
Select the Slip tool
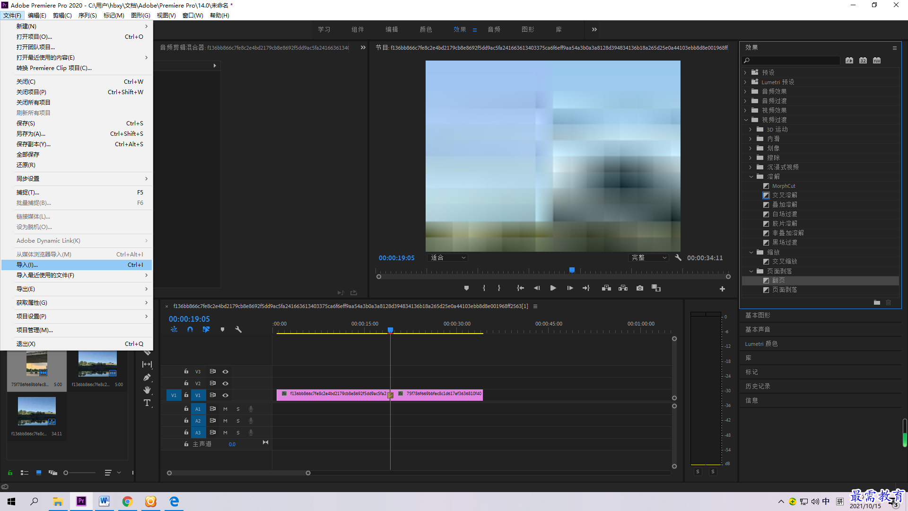pyautogui.click(x=147, y=364)
